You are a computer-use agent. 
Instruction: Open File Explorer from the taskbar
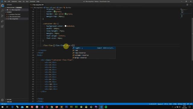[27, 107]
